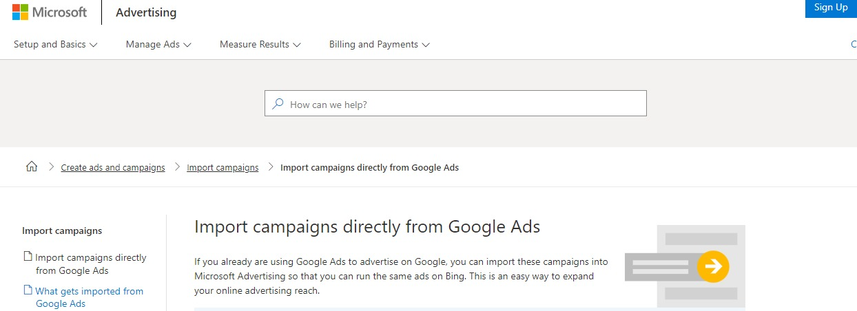Screen dimensions: 857x311
Task: Click the page icon beside Import campaigns directly
Action: pos(28,257)
